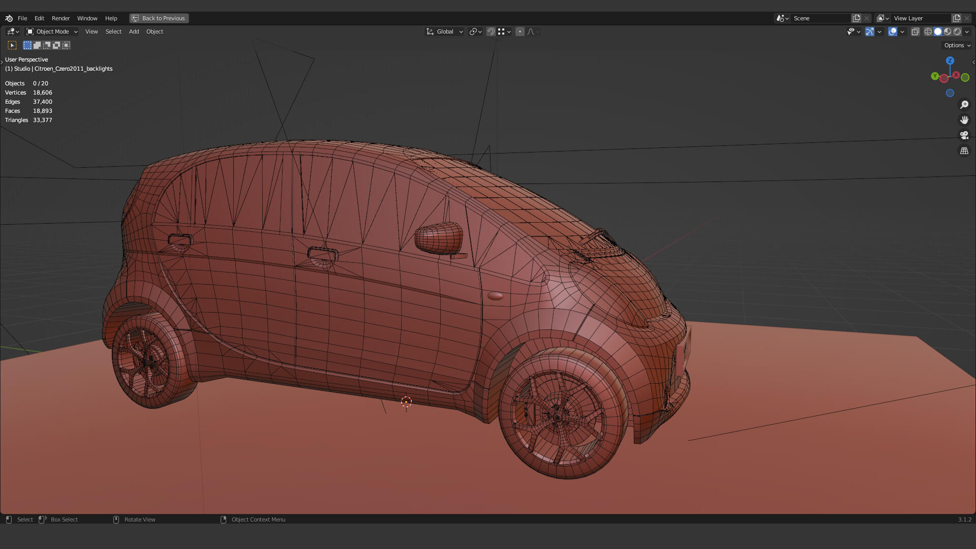
Task: Click the View Layer name field
Action: pos(921,18)
